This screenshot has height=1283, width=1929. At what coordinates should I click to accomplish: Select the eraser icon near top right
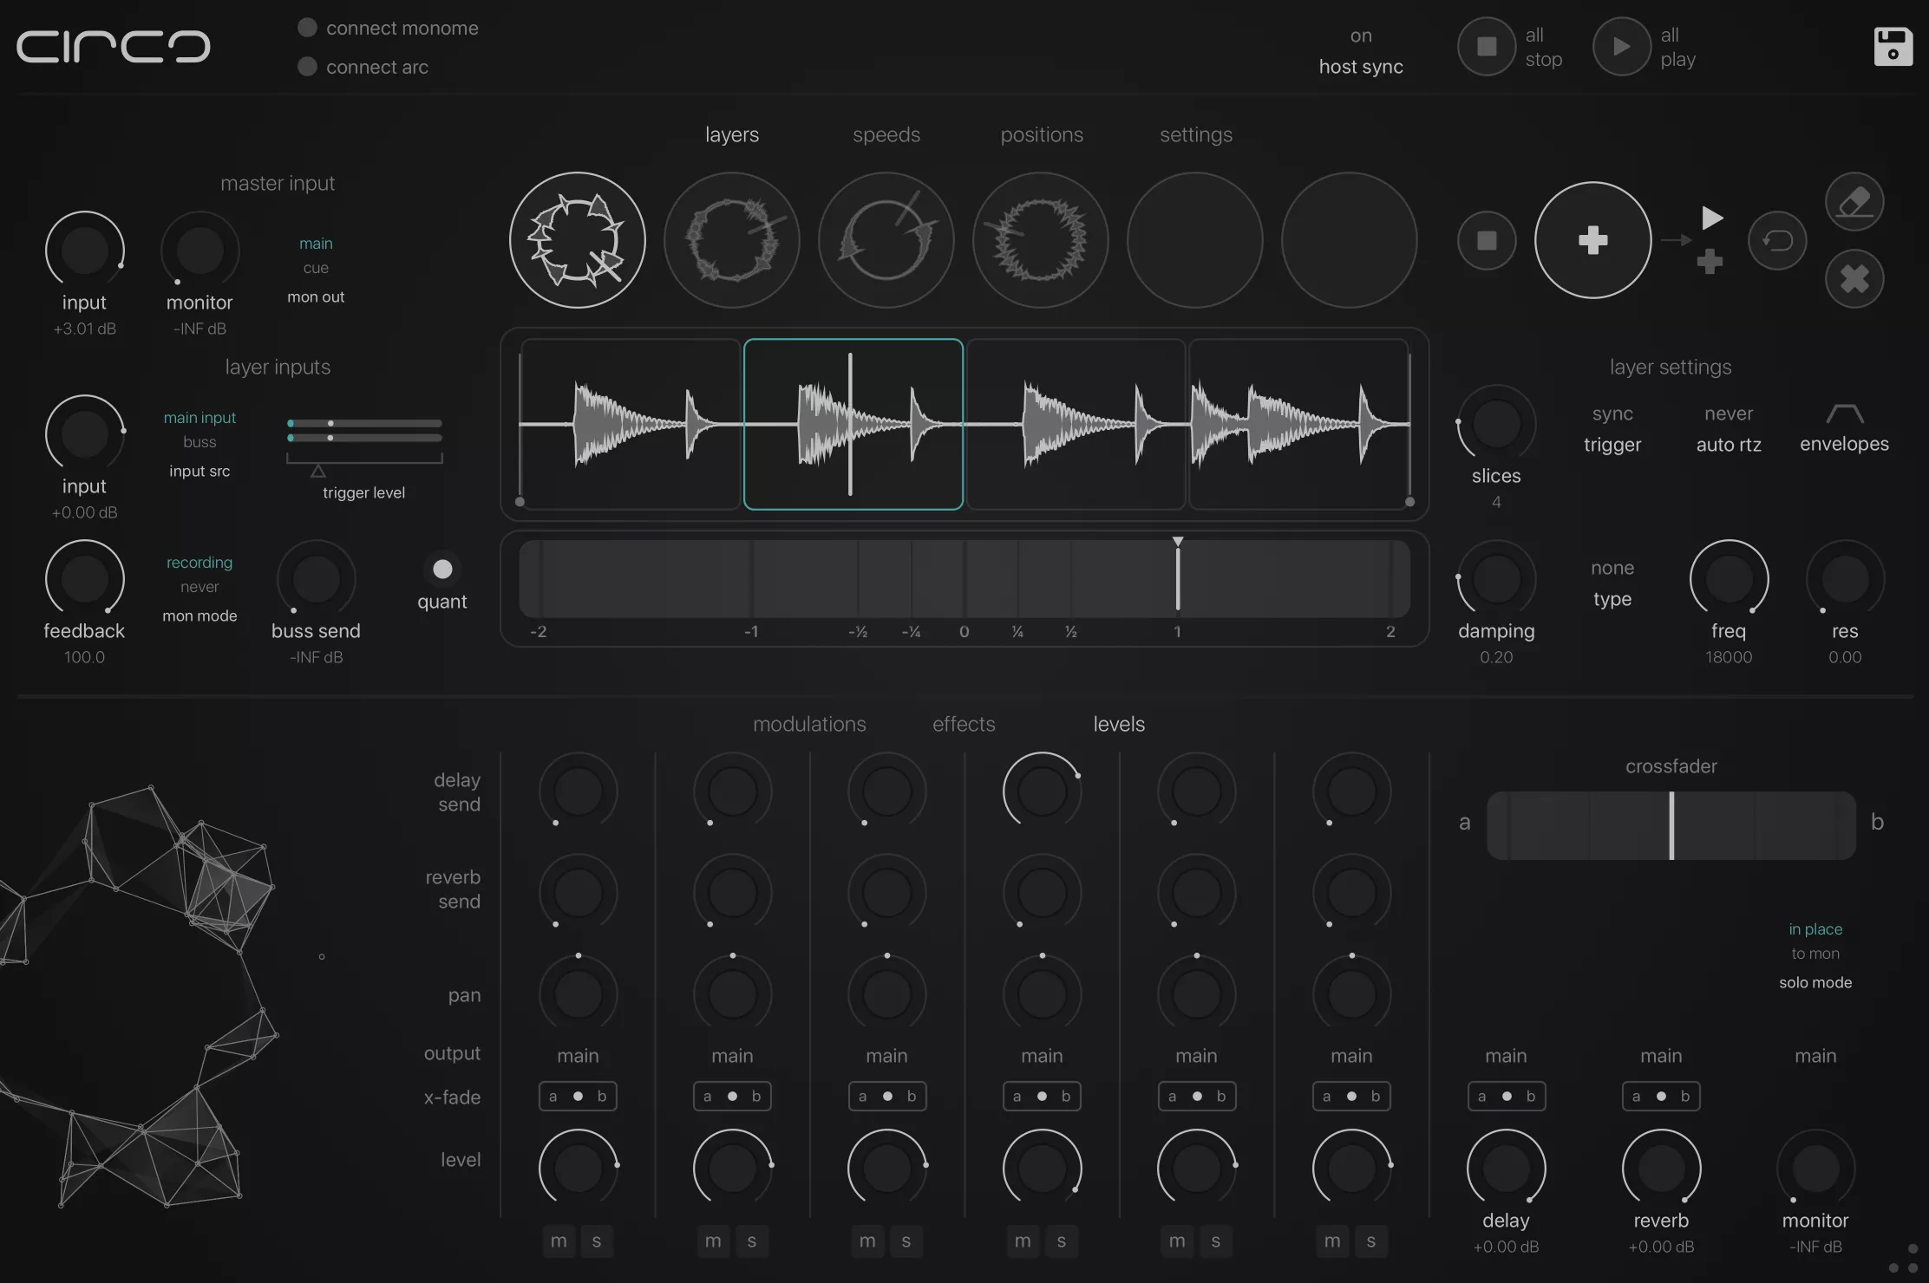(x=1854, y=200)
